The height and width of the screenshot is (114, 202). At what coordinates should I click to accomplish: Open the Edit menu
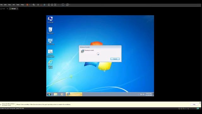tap(5, 5)
